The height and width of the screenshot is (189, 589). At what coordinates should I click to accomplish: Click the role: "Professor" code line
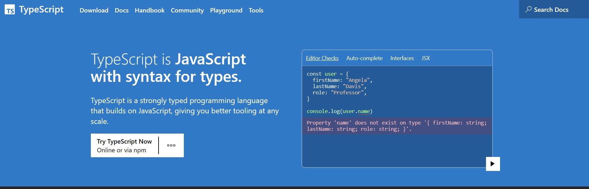tap(339, 92)
